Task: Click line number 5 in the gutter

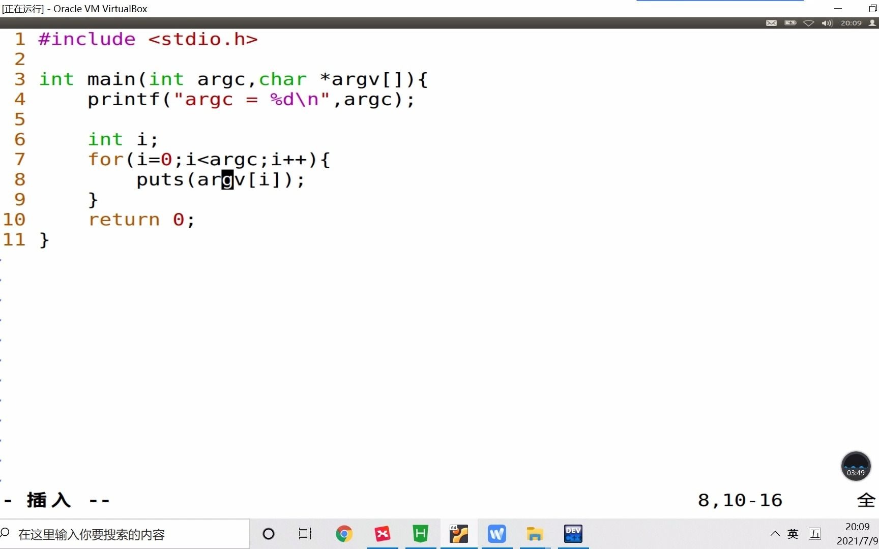Action: click(19, 119)
